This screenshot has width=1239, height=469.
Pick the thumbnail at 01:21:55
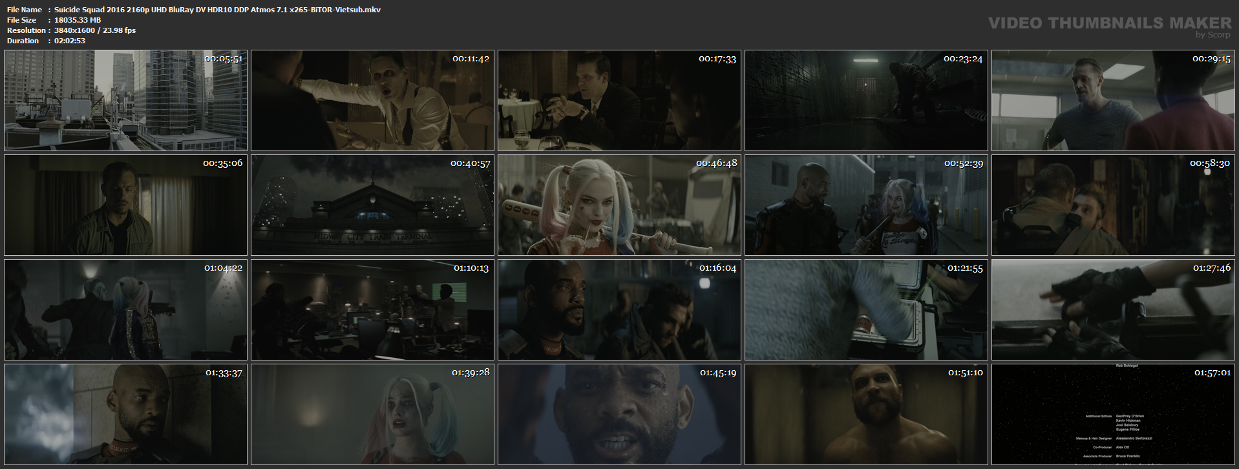(866, 309)
